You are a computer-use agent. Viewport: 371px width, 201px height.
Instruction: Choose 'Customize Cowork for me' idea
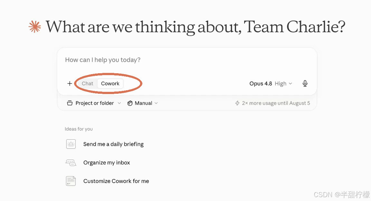[116, 181]
